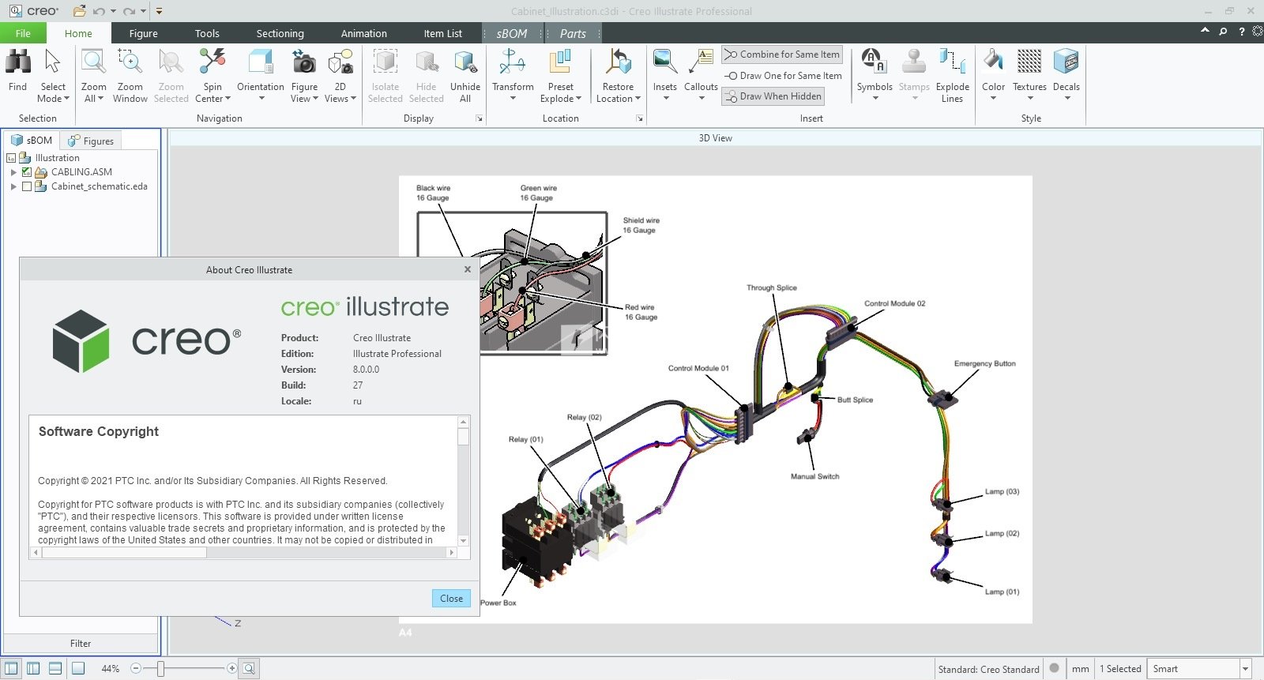Click the 1 Selected status entry
1264x680 pixels.
click(1120, 669)
